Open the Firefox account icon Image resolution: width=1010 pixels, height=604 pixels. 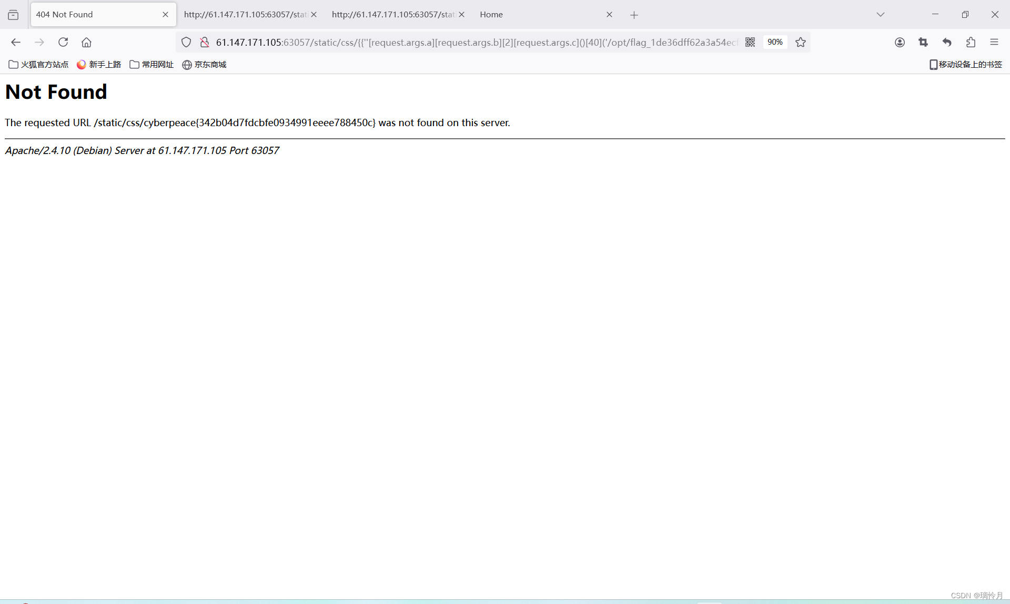[900, 42]
